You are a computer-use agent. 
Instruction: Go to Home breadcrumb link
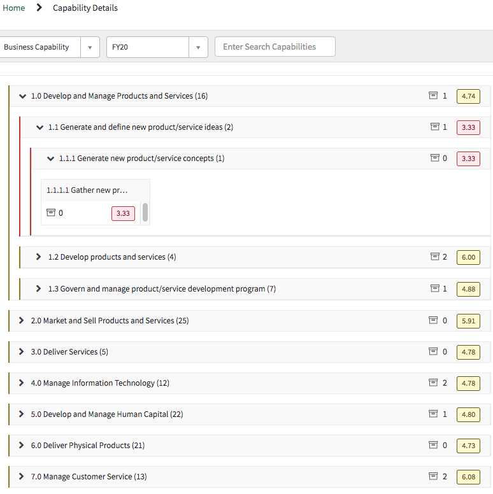click(x=13, y=8)
